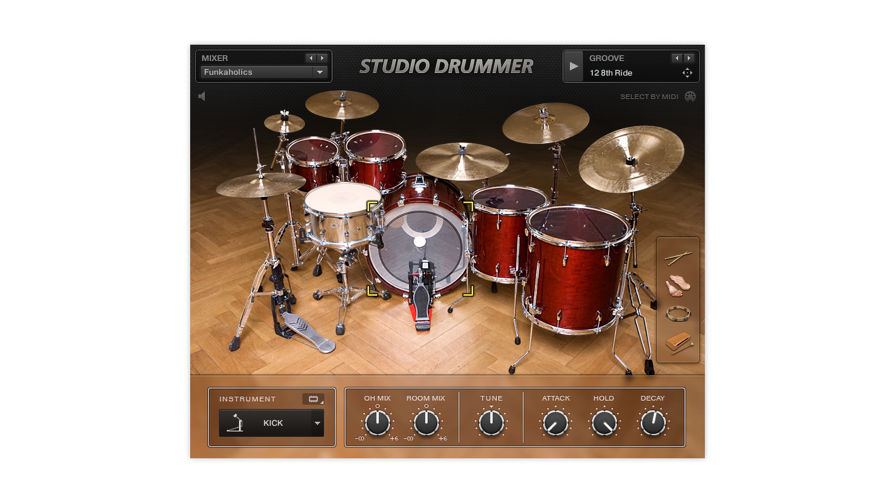Select previous groove arrow

(677, 58)
